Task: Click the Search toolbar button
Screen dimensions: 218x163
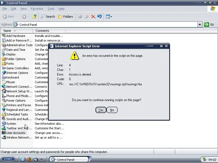Action: tap(48, 17)
